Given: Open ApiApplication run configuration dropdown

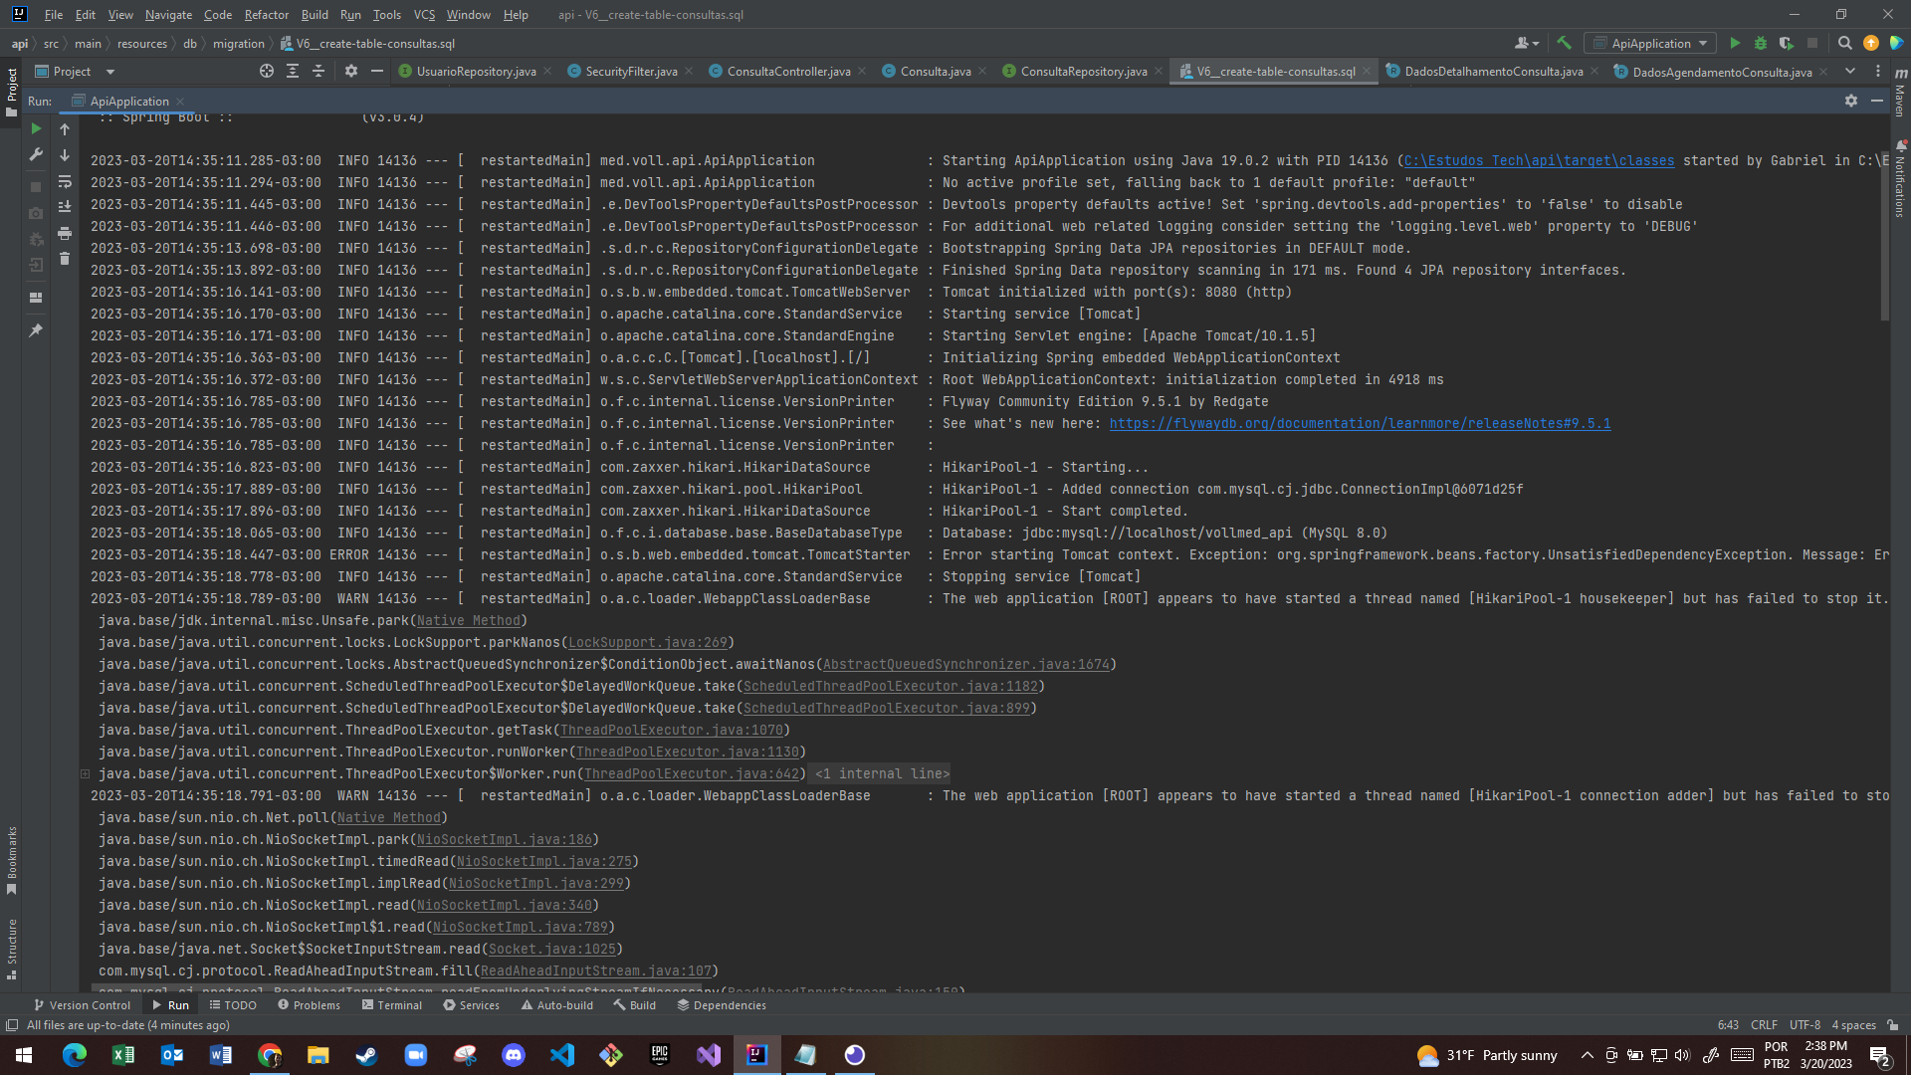Looking at the screenshot, I should pos(1650,43).
